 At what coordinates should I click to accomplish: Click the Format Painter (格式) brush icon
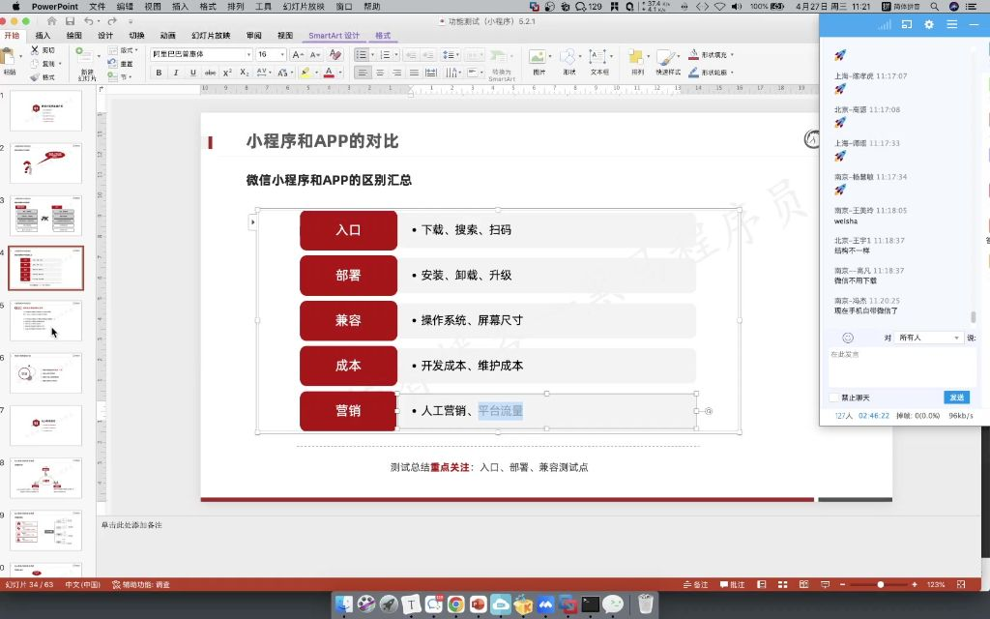tap(35, 77)
